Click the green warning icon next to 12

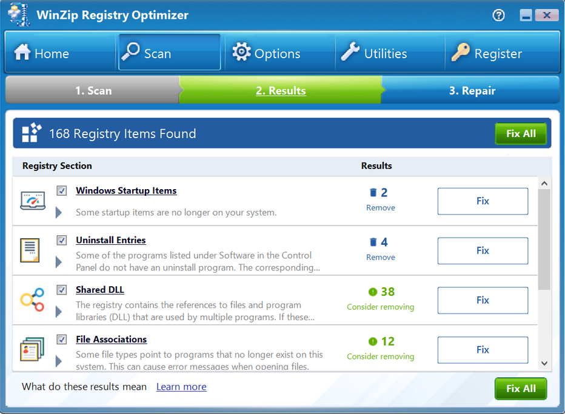tap(373, 341)
